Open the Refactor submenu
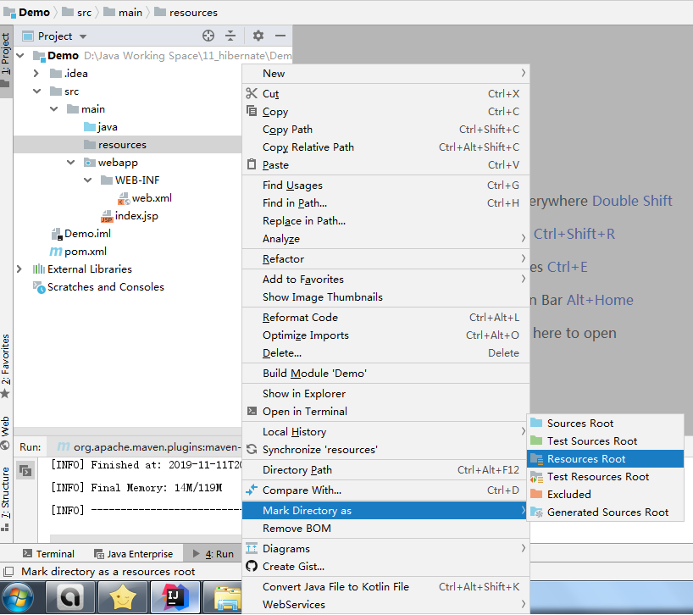 point(385,259)
